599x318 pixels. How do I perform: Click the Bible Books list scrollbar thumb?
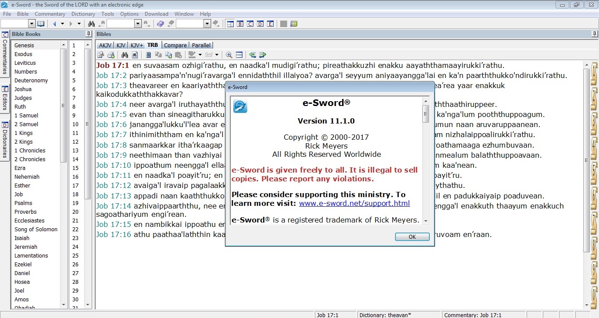coord(63,106)
